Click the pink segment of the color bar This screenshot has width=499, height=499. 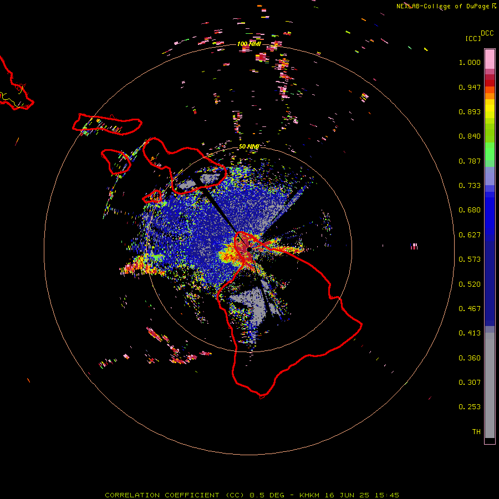click(490, 59)
